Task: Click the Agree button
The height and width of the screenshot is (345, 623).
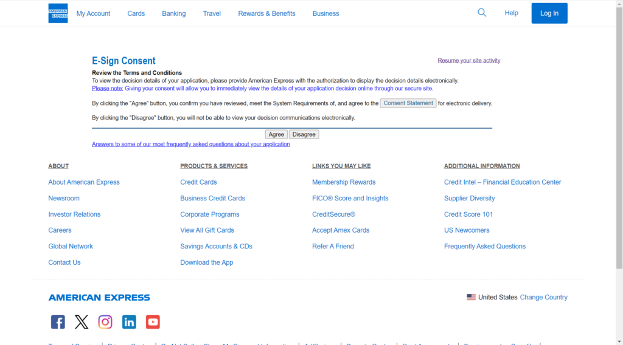Action: [x=276, y=134]
